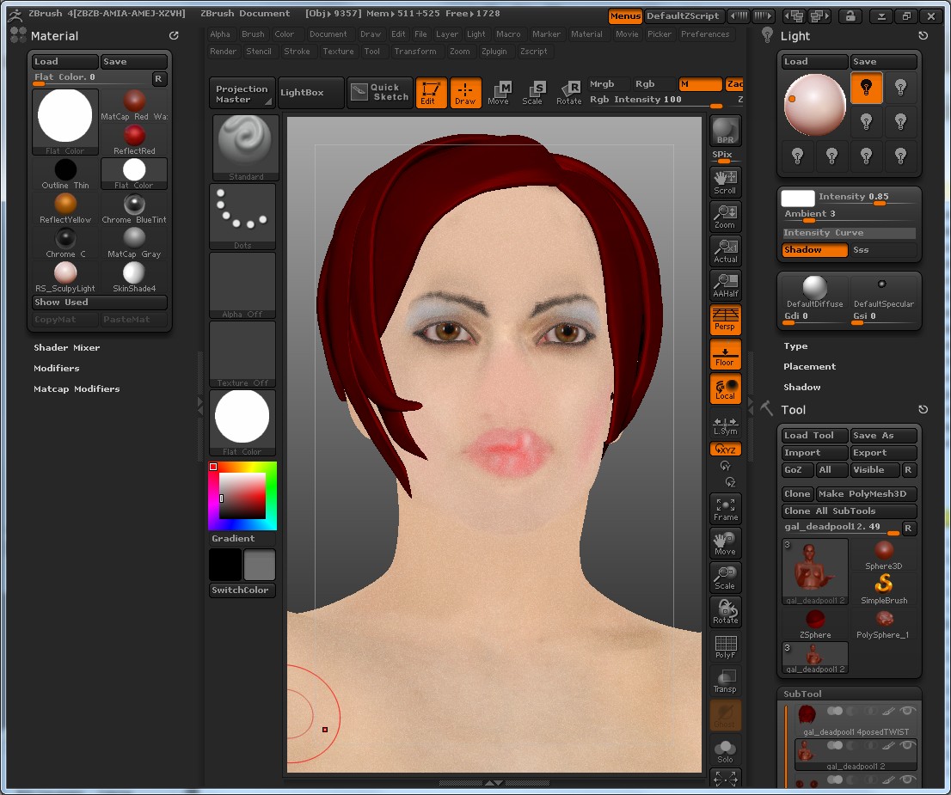Open the Texture menu
The width and height of the screenshot is (951, 795).
coord(338,51)
